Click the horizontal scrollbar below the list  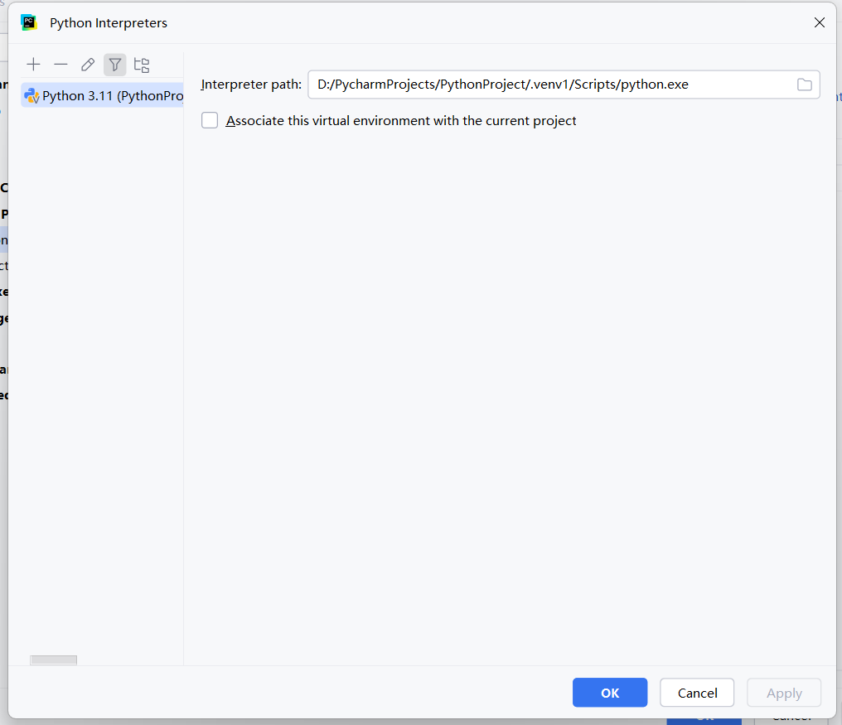tap(53, 660)
